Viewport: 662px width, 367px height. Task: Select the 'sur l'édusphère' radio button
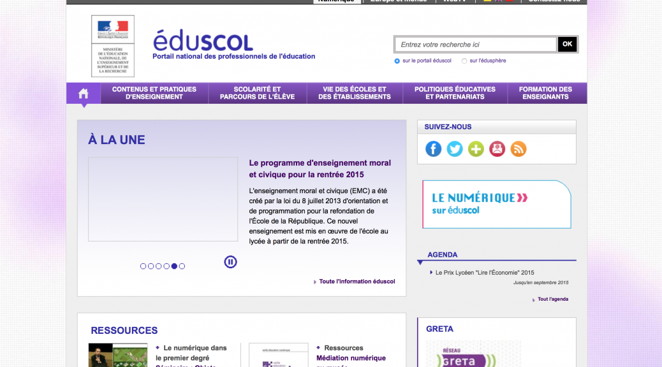pos(464,61)
